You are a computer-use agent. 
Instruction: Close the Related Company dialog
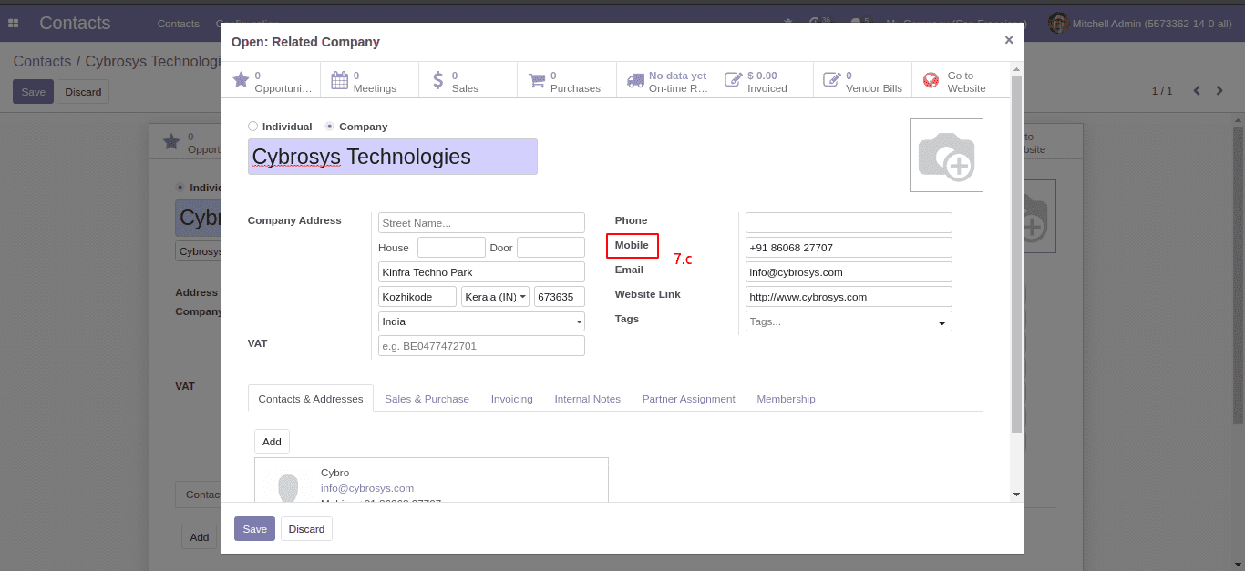tap(1008, 40)
